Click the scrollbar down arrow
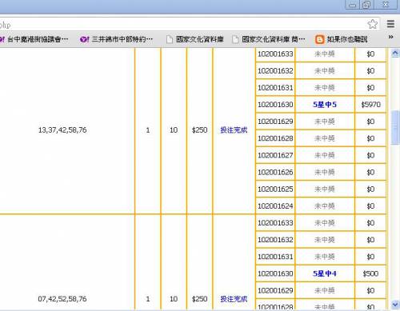Viewport: 400px width, 311px height. tap(395, 304)
